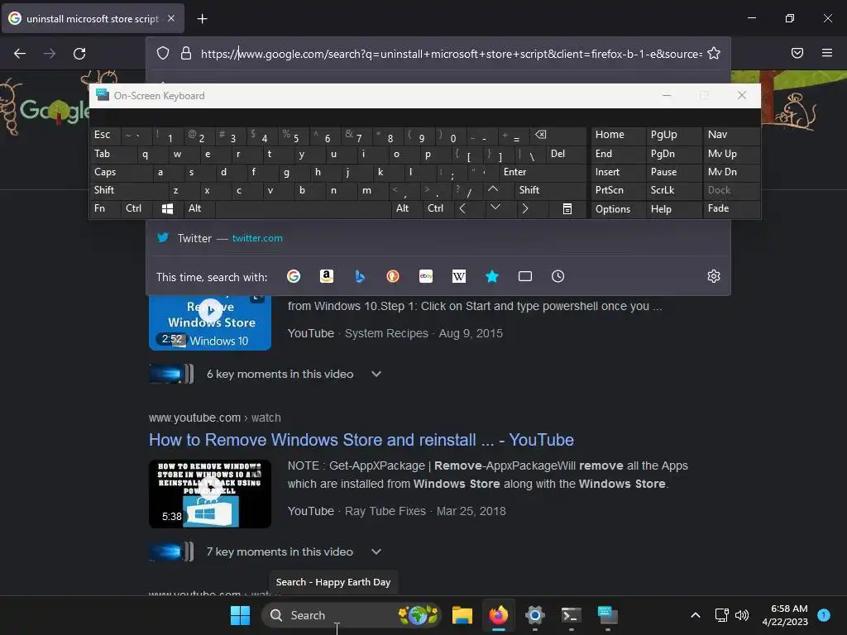Click the site security padlock icon

coord(186,53)
